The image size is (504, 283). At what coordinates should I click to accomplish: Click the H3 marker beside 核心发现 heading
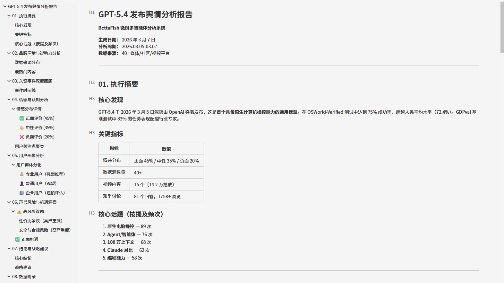92,99
